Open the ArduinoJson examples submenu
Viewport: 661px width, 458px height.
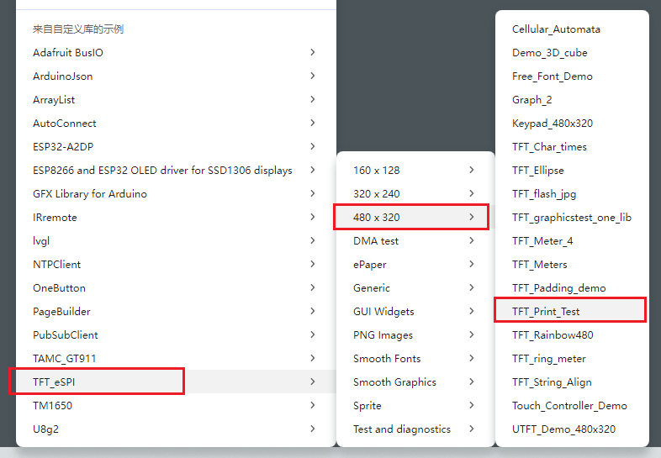click(x=176, y=76)
